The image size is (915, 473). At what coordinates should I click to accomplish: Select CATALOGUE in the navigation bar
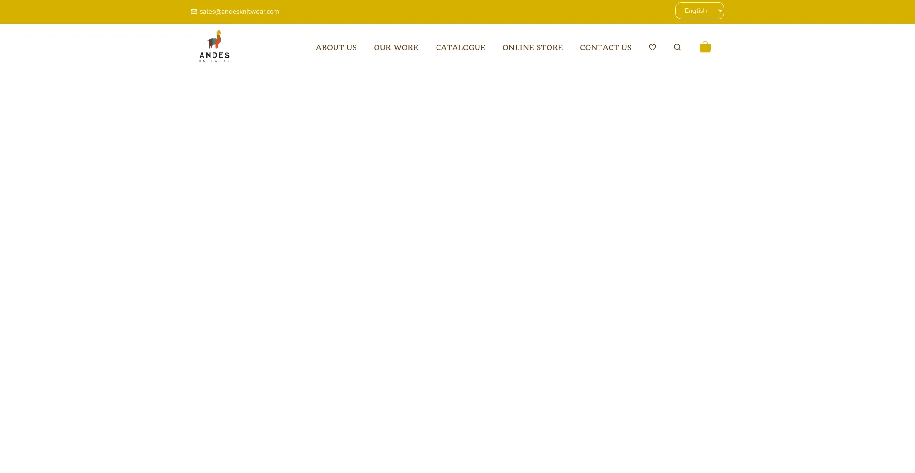click(460, 48)
